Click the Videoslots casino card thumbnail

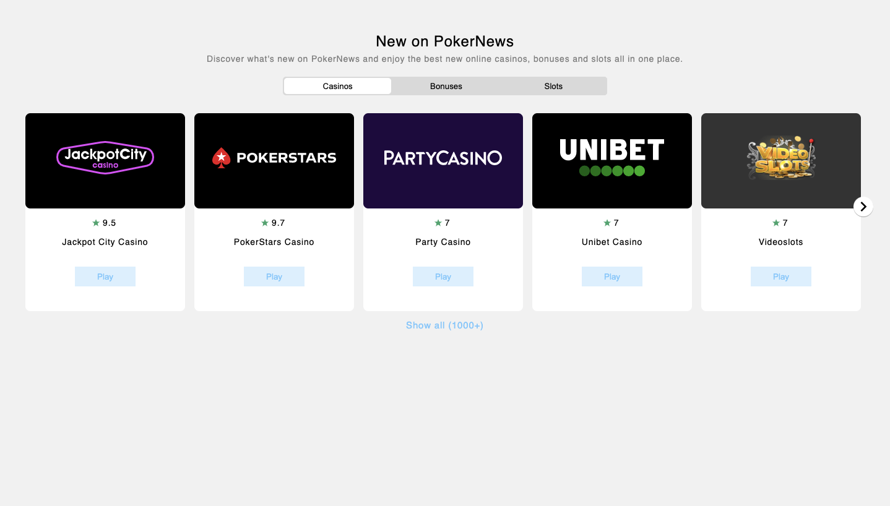tap(780, 160)
